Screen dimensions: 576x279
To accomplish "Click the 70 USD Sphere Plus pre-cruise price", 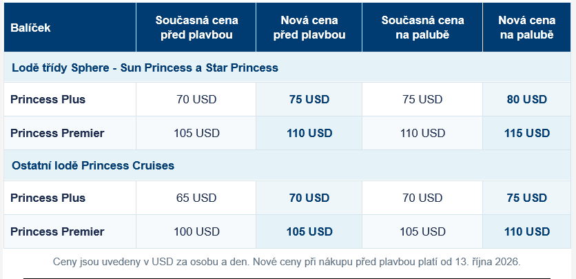I will coord(196,99).
